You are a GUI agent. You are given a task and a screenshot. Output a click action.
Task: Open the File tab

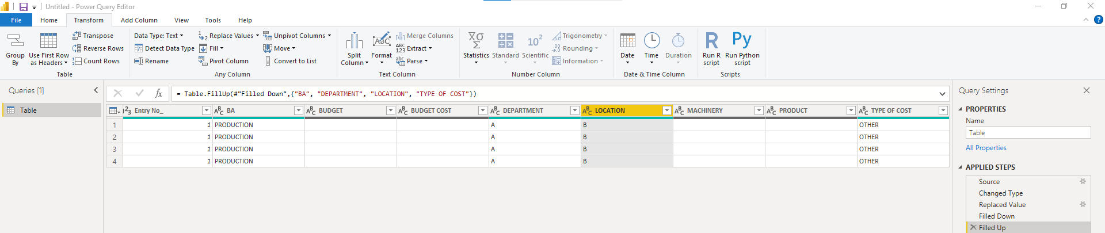(16, 20)
